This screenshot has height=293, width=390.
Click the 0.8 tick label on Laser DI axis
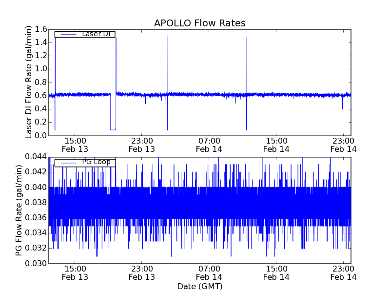(x=41, y=83)
